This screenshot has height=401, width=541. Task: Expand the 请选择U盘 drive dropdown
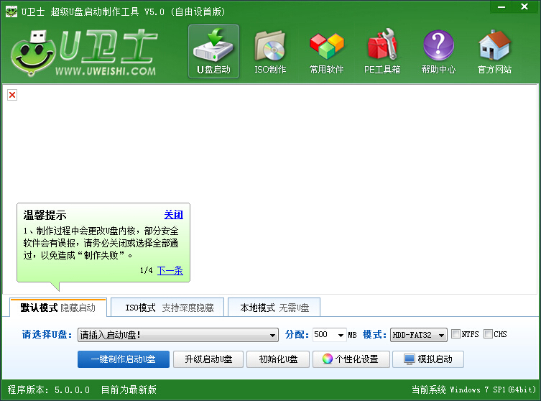(178, 335)
